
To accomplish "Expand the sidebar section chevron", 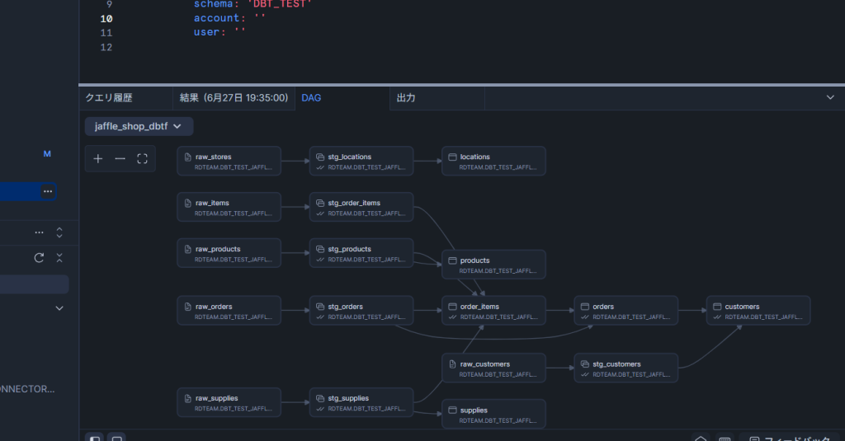I will coord(59,308).
